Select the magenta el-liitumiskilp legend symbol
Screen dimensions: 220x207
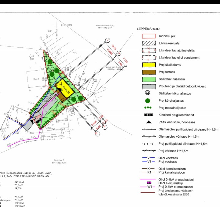[x=149, y=183]
